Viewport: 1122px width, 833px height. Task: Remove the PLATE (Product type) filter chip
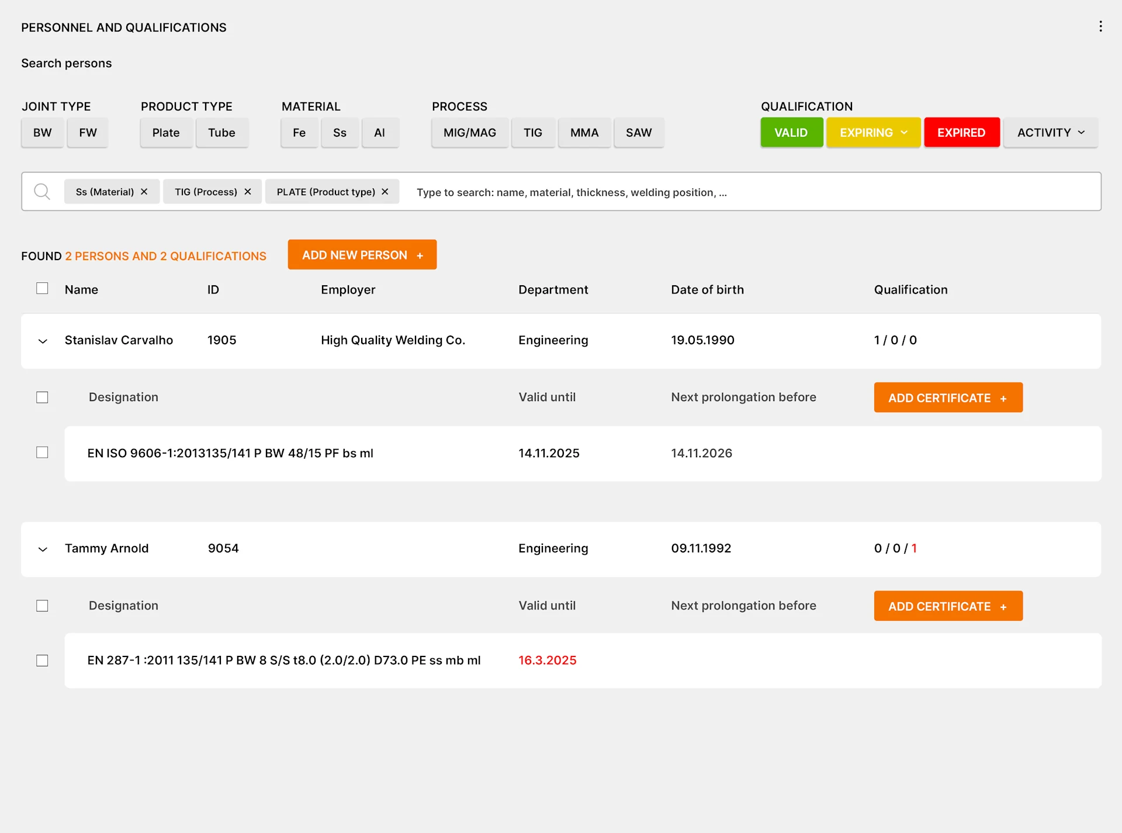(x=385, y=192)
